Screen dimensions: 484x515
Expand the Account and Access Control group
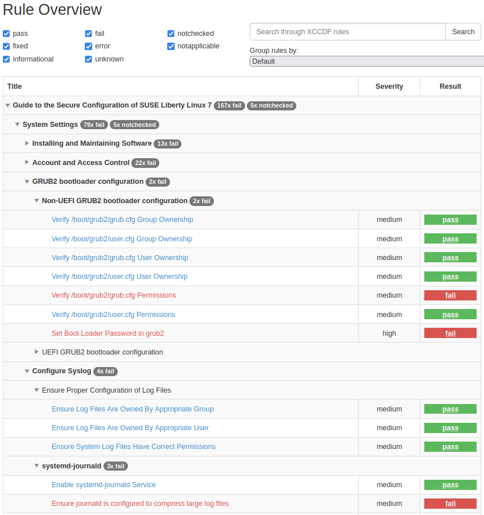pos(27,163)
